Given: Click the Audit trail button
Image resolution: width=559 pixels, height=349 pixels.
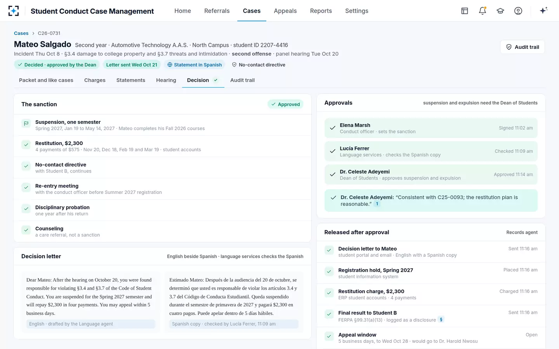Looking at the screenshot, I should [x=523, y=47].
